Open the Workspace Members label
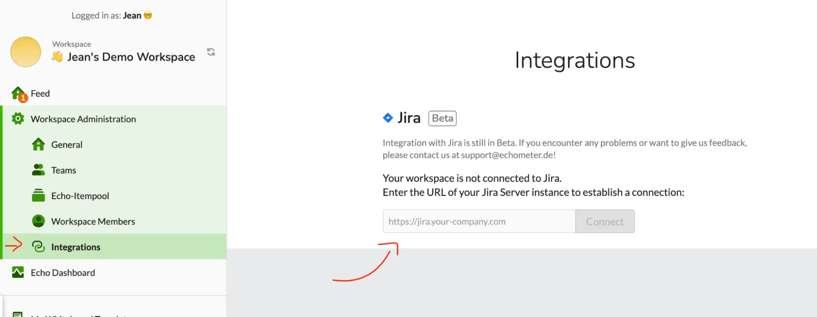Image resolution: width=817 pixels, height=317 pixels. (93, 222)
